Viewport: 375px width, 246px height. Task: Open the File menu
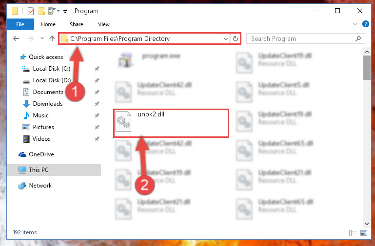[x=20, y=24]
